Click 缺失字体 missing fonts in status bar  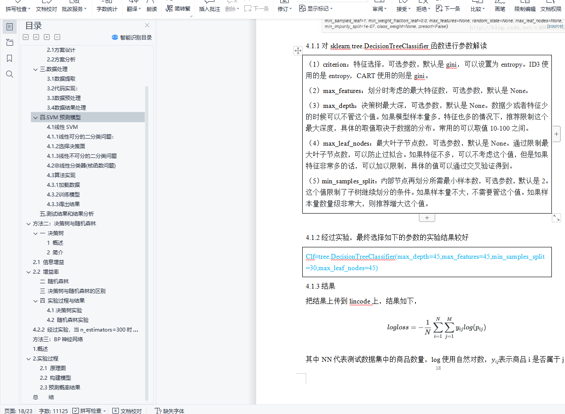pos(170,411)
